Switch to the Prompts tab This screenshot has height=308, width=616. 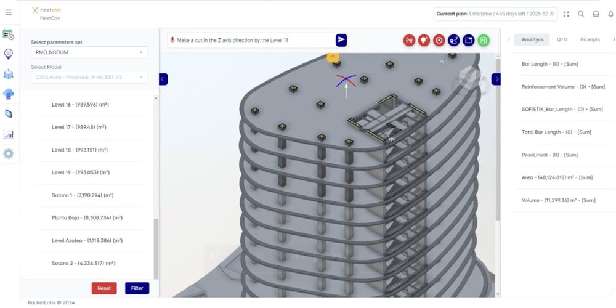click(590, 39)
